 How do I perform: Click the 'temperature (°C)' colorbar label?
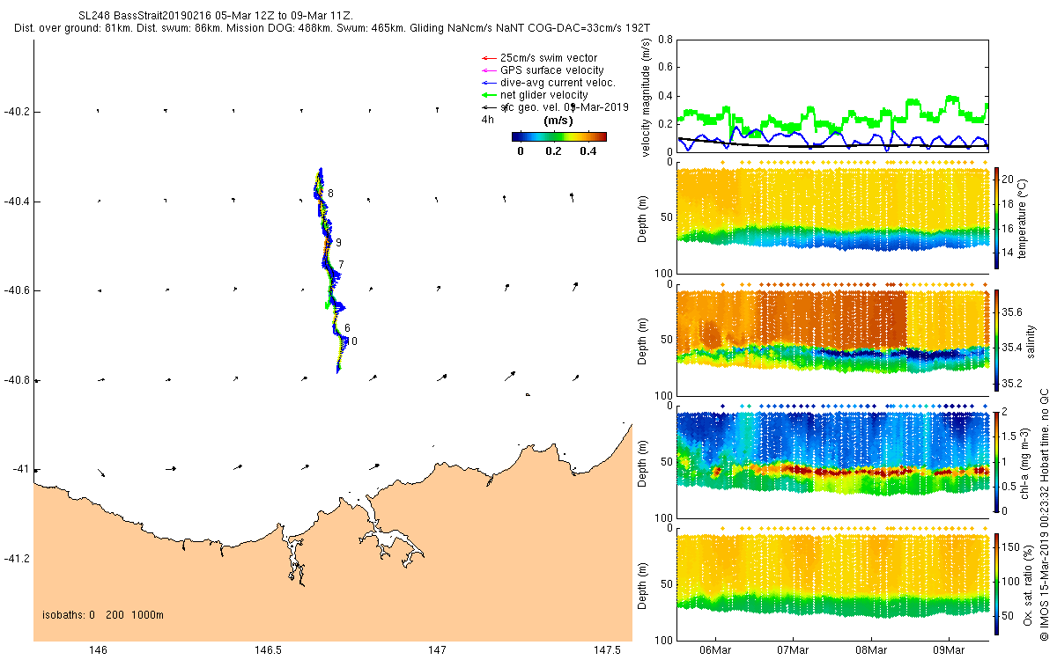(1023, 216)
